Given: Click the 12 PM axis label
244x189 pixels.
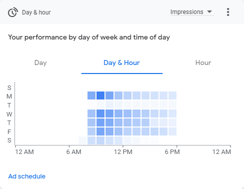Looking at the screenshot, I should pos(123,152).
